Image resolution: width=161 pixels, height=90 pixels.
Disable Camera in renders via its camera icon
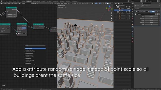click(x=130, y=9)
